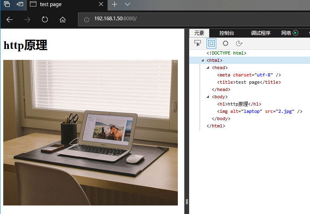Activate the select element picker tool
This screenshot has width=310, height=214.
[198, 43]
